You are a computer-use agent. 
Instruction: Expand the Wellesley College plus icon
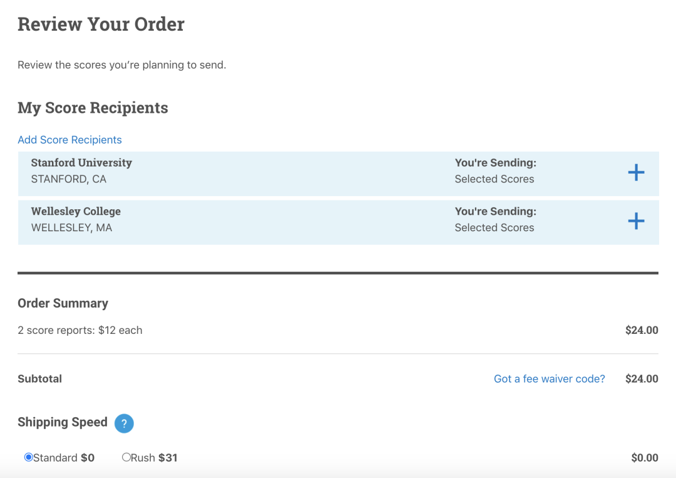tap(636, 221)
